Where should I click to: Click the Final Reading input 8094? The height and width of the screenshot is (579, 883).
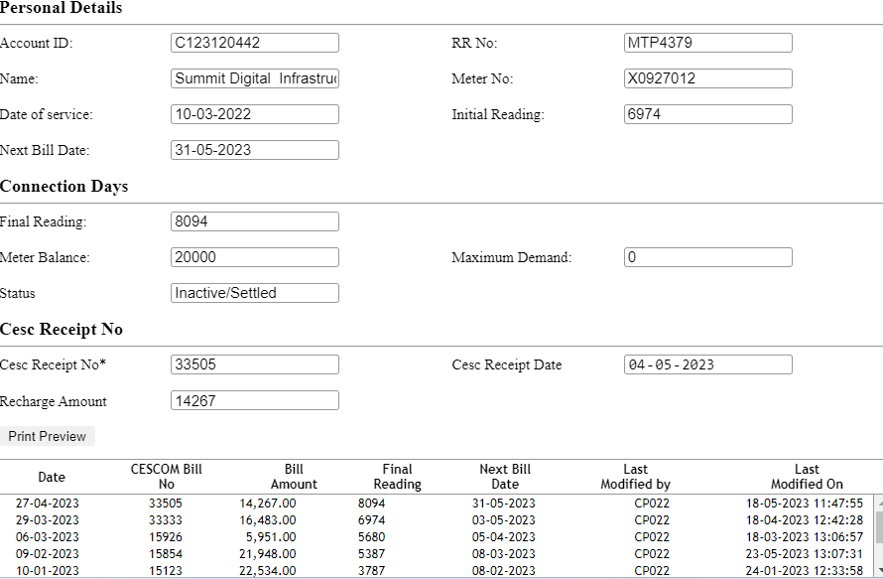point(255,221)
